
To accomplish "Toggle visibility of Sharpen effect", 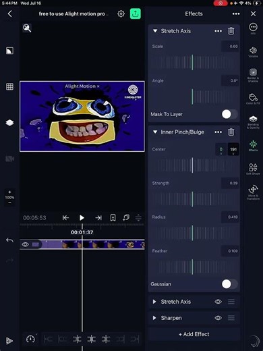I will click(x=218, y=318).
